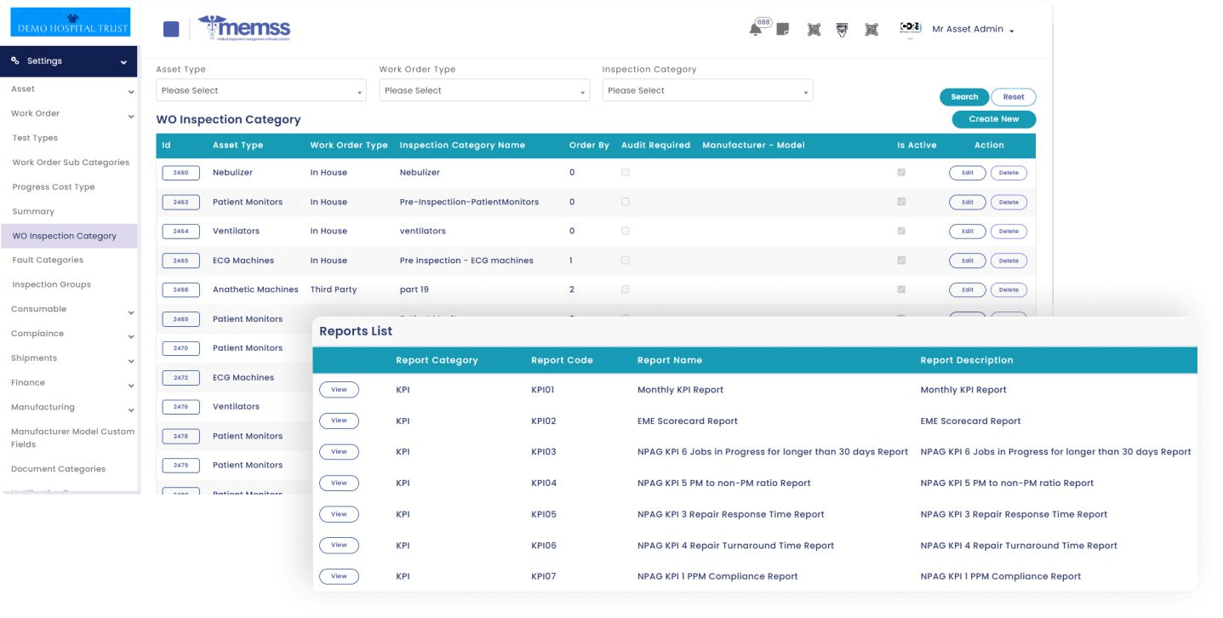Select Inspection Groups in sidebar
1223x618 pixels.
(51, 285)
